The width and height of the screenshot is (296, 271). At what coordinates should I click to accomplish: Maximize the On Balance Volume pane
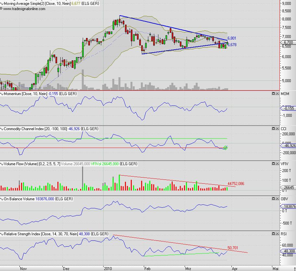pos(273,199)
